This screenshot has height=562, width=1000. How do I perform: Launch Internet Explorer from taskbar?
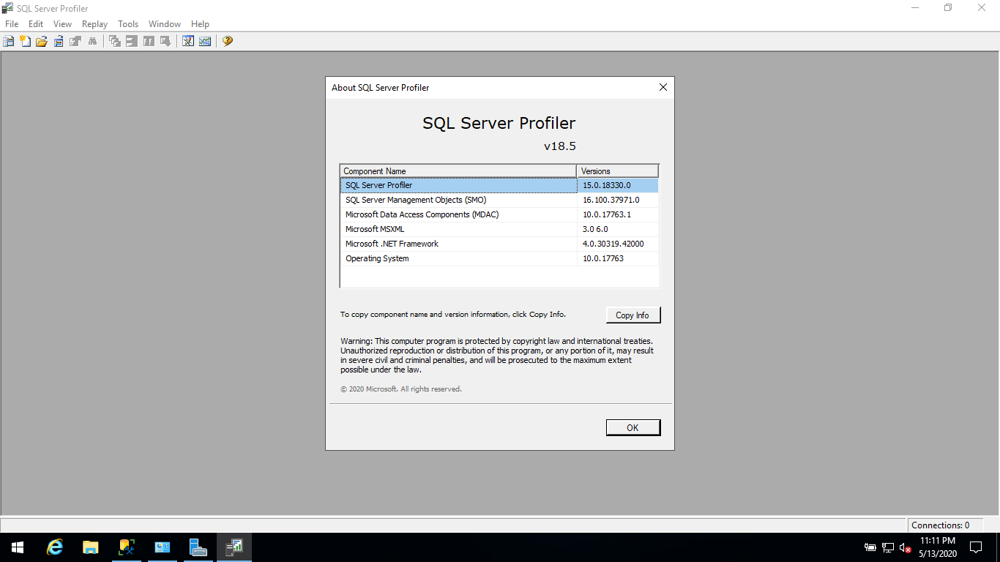pyautogui.click(x=55, y=547)
